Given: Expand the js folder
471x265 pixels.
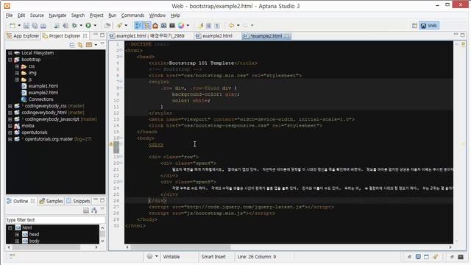Looking at the screenshot, I should point(17,79).
